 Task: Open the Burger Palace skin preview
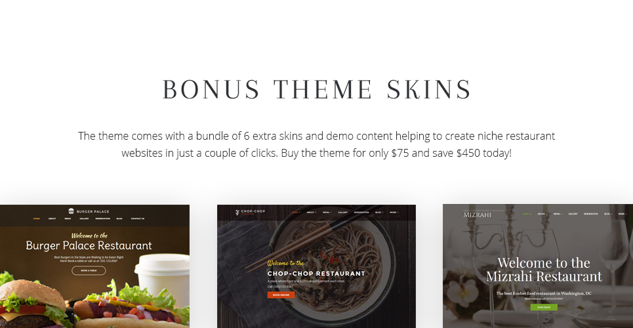94,266
